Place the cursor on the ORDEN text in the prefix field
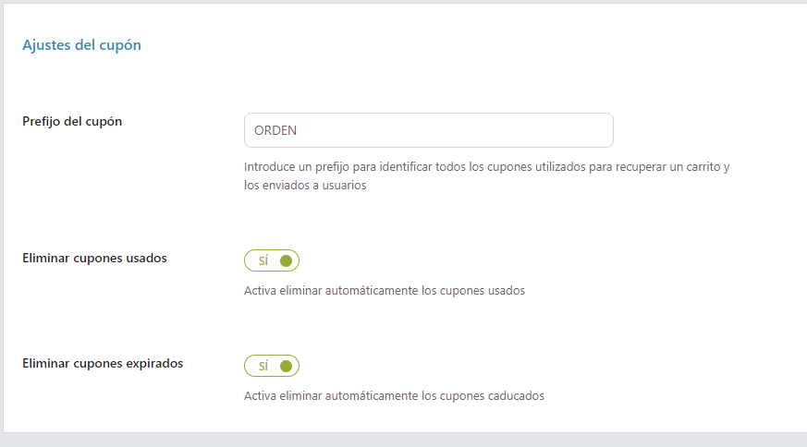 [x=275, y=130]
